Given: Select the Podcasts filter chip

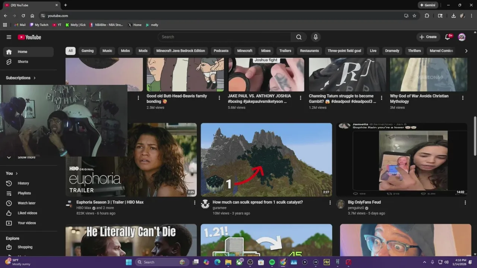Looking at the screenshot, I should (221, 51).
